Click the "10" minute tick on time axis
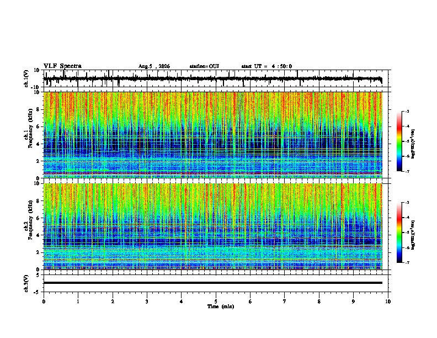 [x=388, y=302]
